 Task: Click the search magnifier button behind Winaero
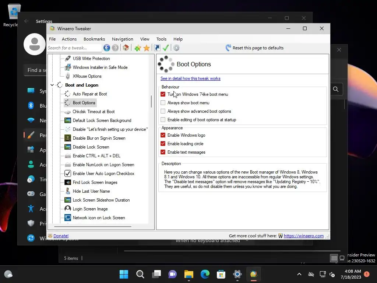click(336, 89)
